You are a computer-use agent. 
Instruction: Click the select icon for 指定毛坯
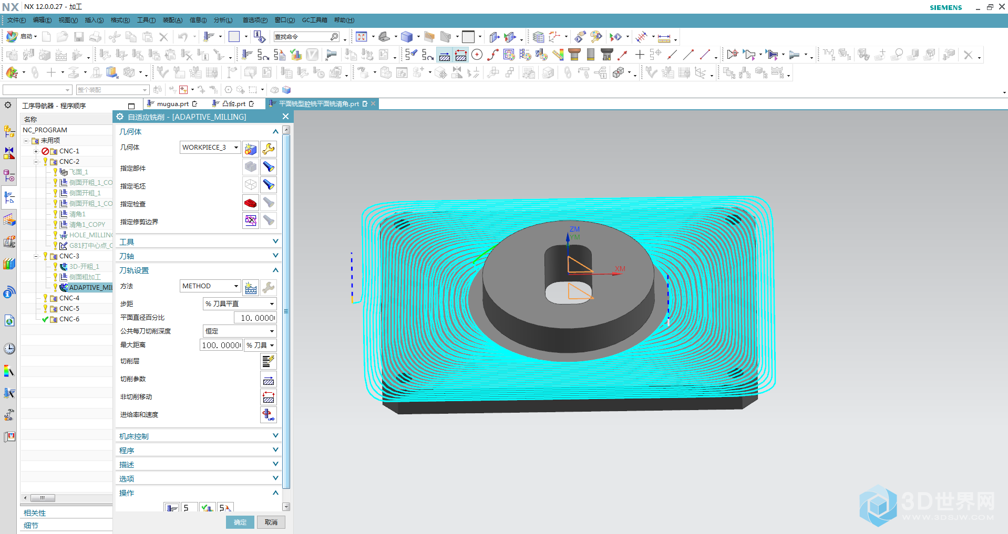point(251,185)
